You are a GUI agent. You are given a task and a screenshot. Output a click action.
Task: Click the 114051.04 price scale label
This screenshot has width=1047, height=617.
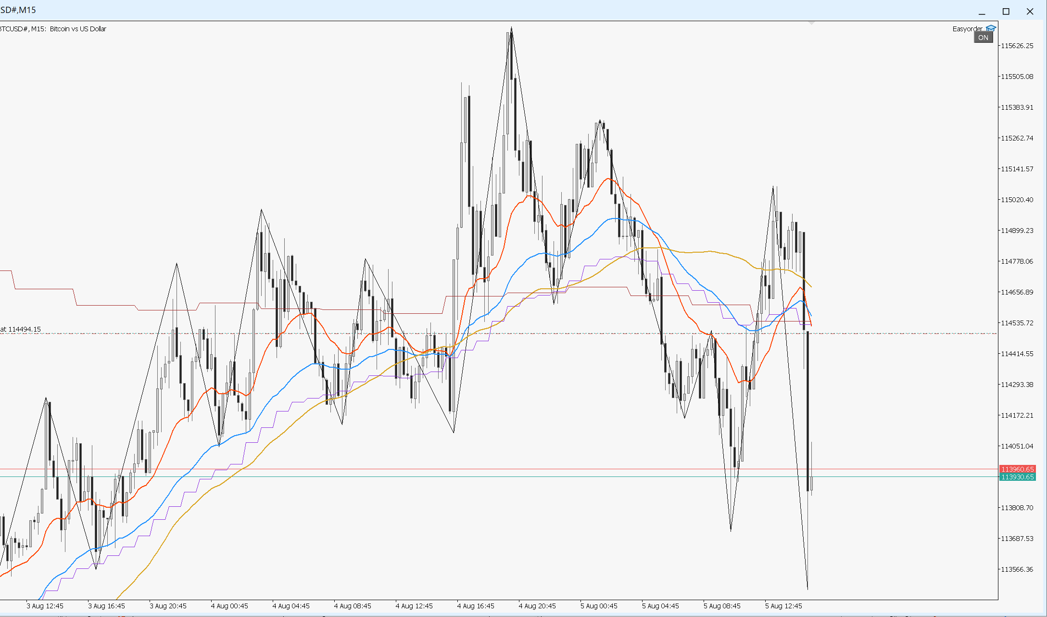click(x=1017, y=446)
